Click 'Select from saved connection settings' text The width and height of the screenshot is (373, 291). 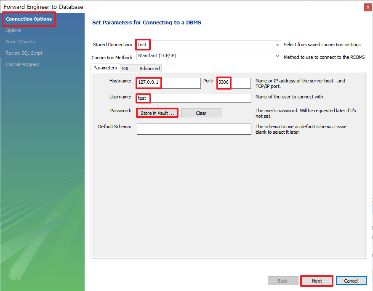coord(322,45)
